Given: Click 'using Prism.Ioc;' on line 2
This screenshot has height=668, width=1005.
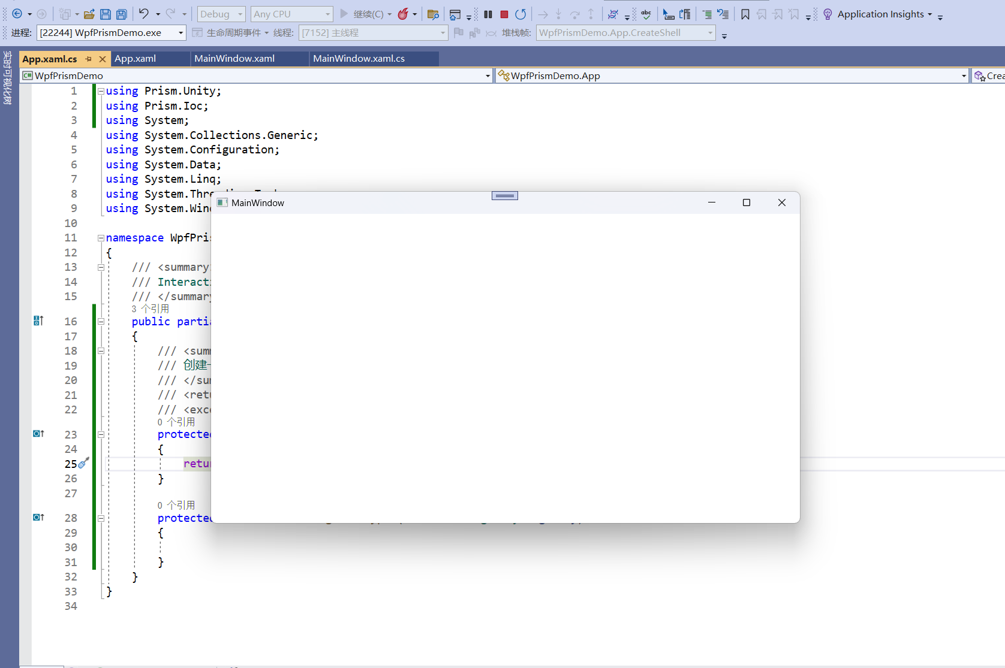Looking at the screenshot, I should click(157, 106).
